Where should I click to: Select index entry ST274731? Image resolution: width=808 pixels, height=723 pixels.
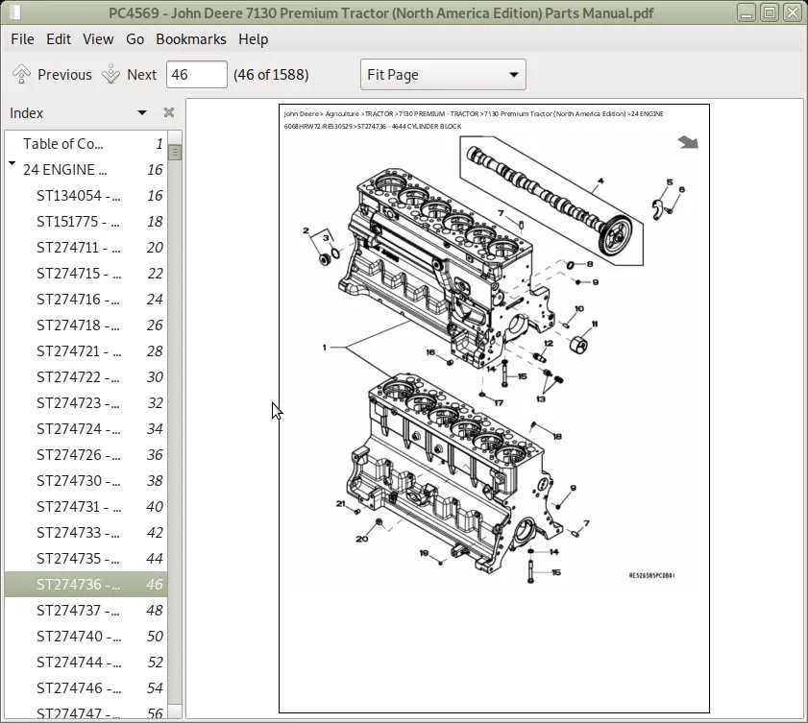coord(86,507)
